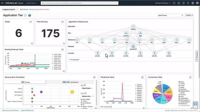This screenshot has width=200, height=112.
Task: Open the Nodes widget in Log Explorer
Action: click(x=31, y=22)
